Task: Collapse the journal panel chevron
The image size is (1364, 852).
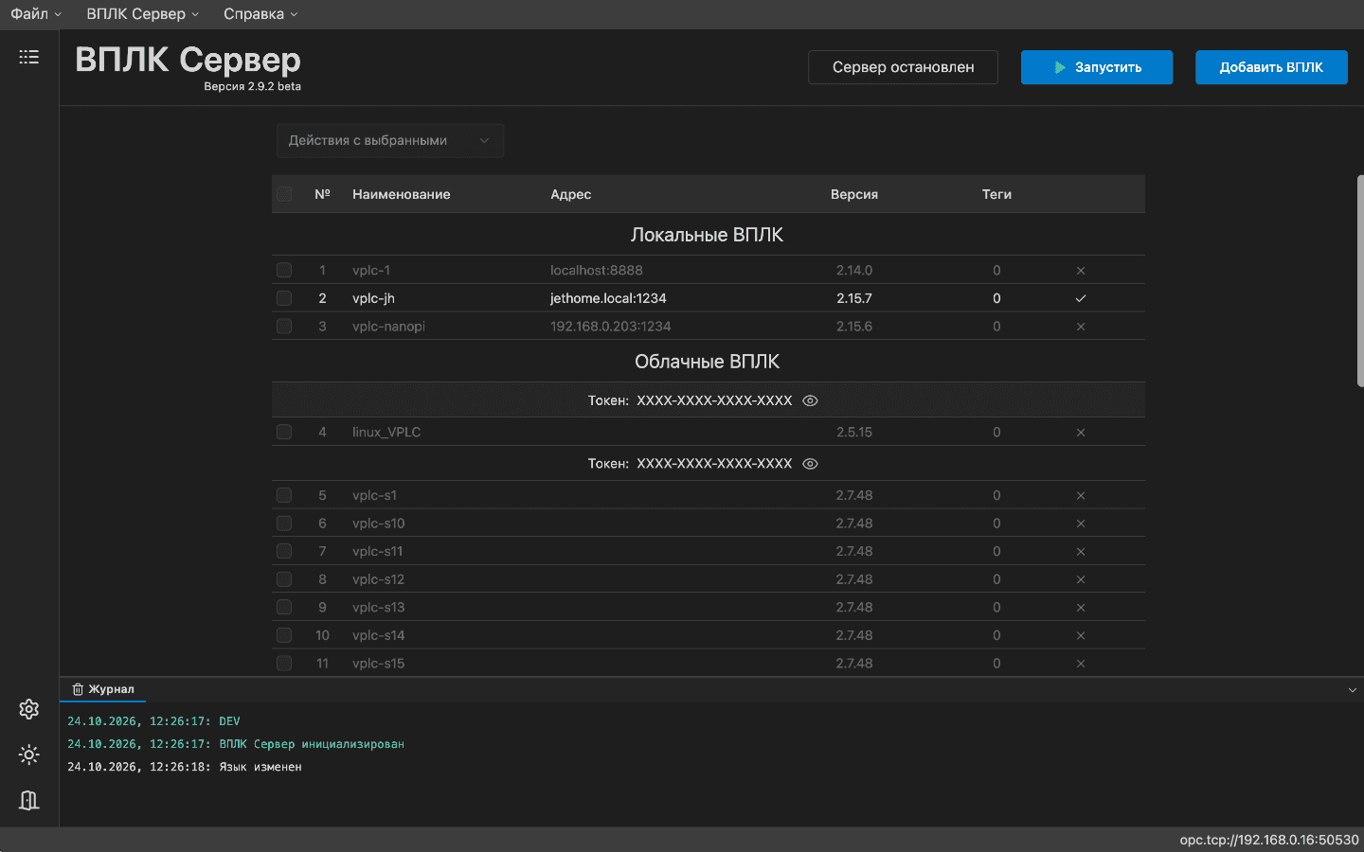Action: tap(1352, 690)
